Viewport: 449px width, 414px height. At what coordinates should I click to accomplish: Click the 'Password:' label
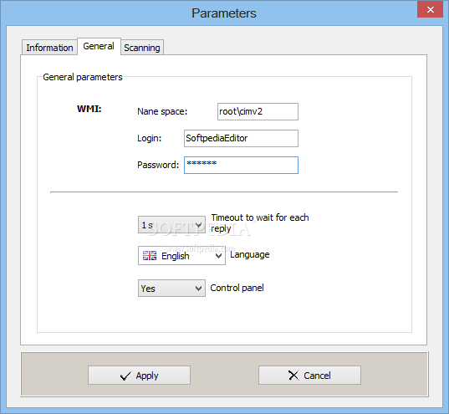[x=158, y=165]
